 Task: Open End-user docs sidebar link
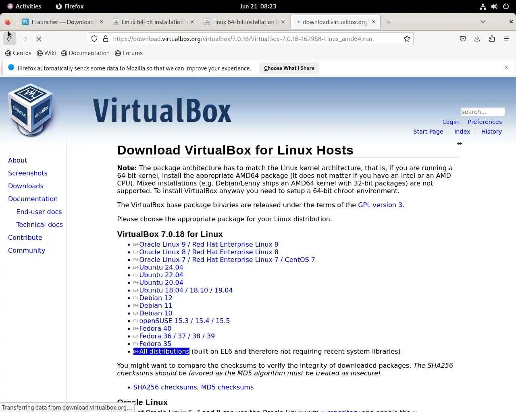pos(39,212)
